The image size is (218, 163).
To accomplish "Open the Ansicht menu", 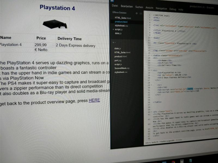I will [149, 8].
